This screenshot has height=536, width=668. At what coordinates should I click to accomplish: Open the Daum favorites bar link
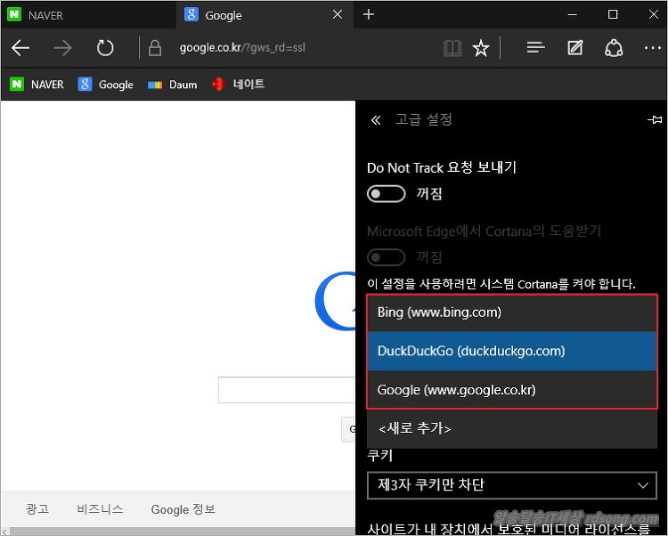point(173,85)
